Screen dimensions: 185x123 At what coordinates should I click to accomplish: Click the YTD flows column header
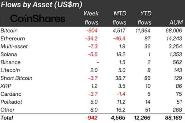tap(145, 18)
